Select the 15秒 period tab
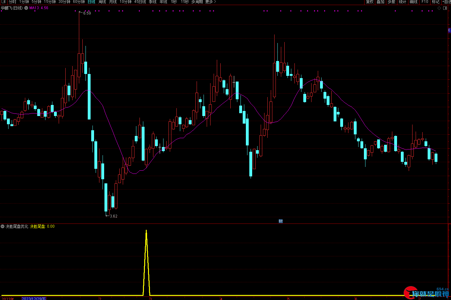The image size is (451, 300). pos(185,2)
